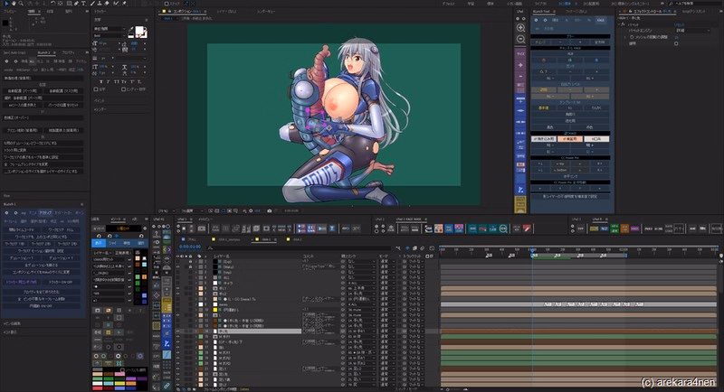Viewport: 724px width, 392px height.
Task: Click the zoom-out magnifier icon beside the viewer
Action: click(520, 40)
